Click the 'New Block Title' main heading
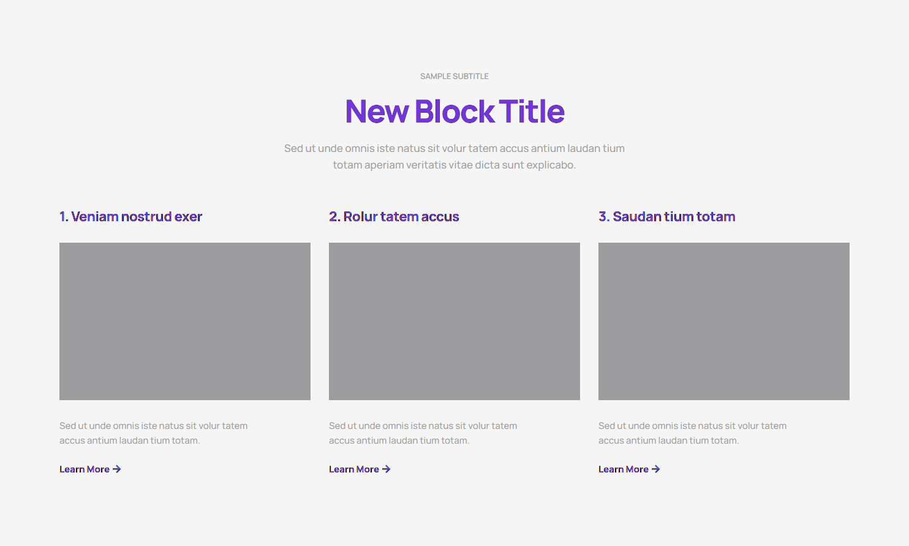Screen dimensions: 909x546 455,112
